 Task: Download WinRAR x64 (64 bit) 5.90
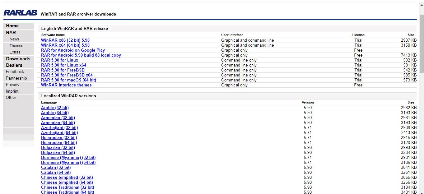click(65, 45)
